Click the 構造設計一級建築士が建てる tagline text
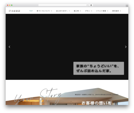Screen dimensions: 134x113 pos(96,95)
